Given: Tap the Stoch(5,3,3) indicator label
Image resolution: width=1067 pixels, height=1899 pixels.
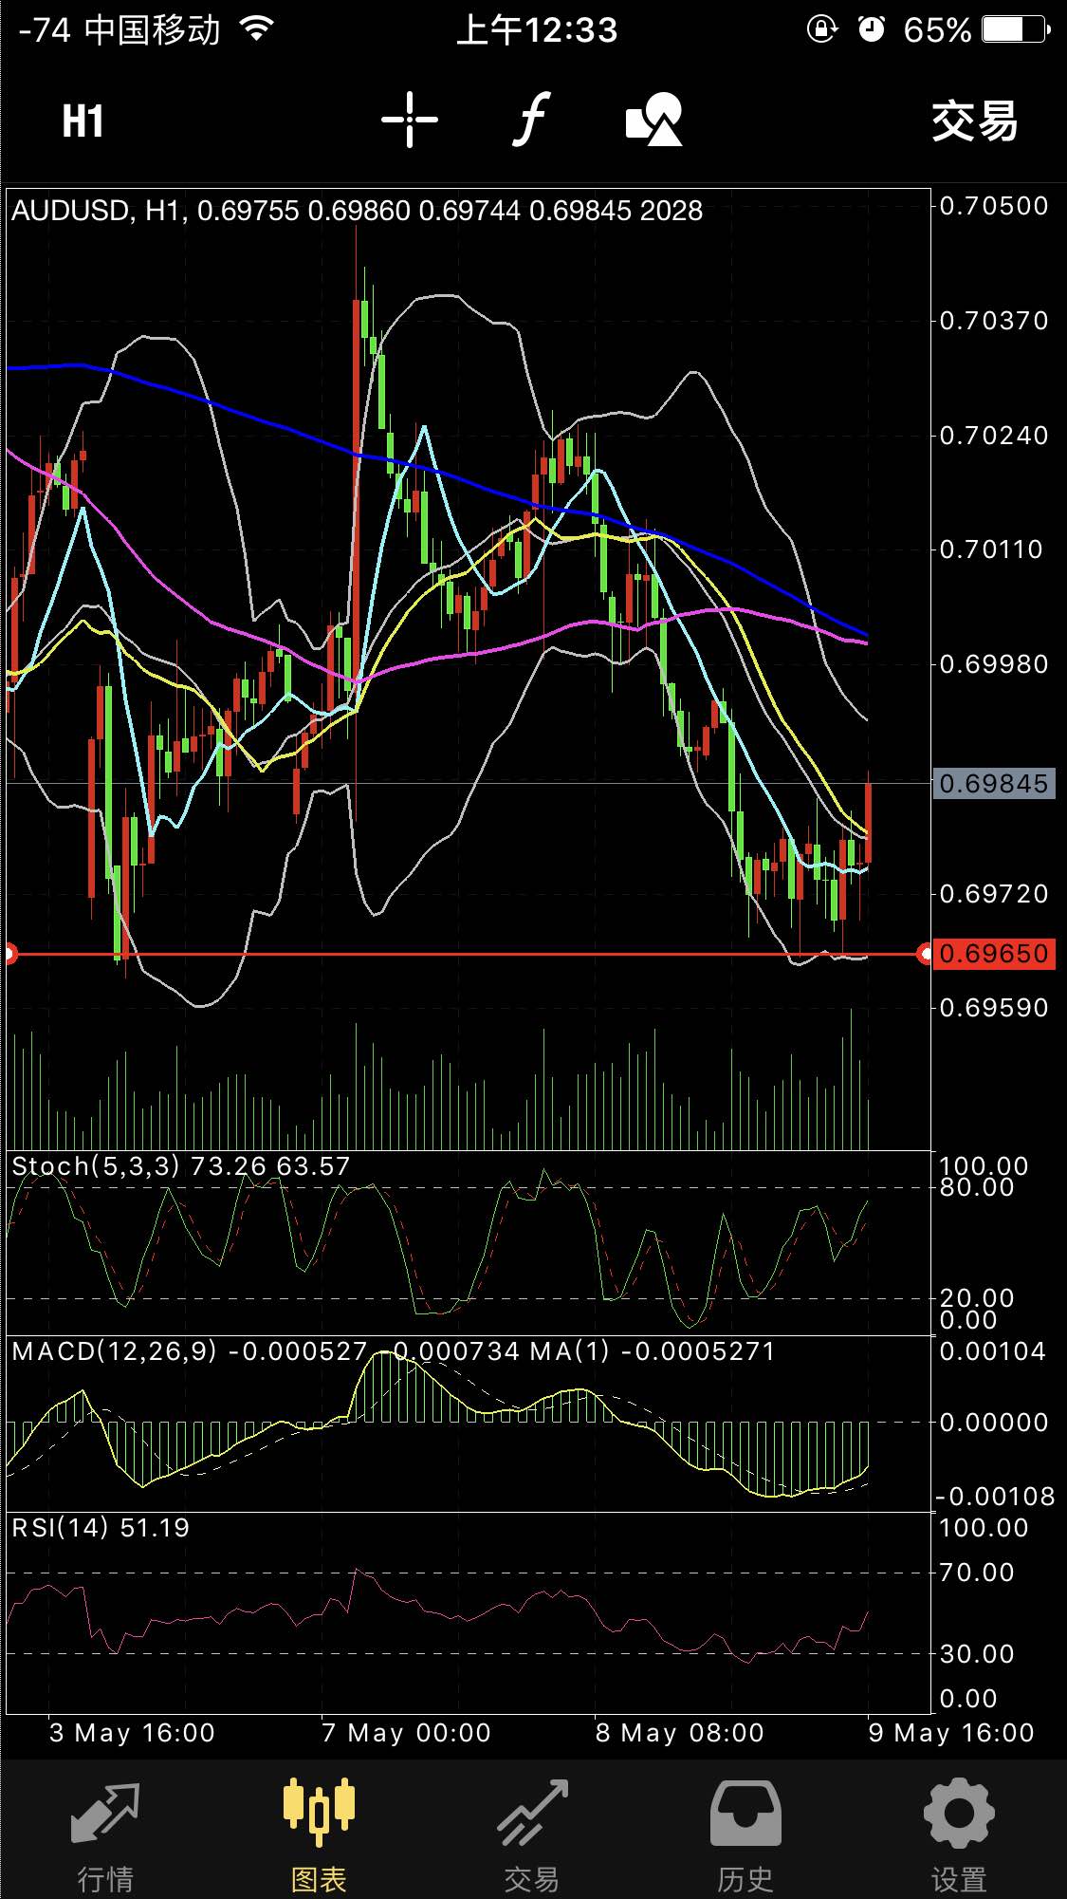Looking at the screenshot, I should (x=181, y=1166).
